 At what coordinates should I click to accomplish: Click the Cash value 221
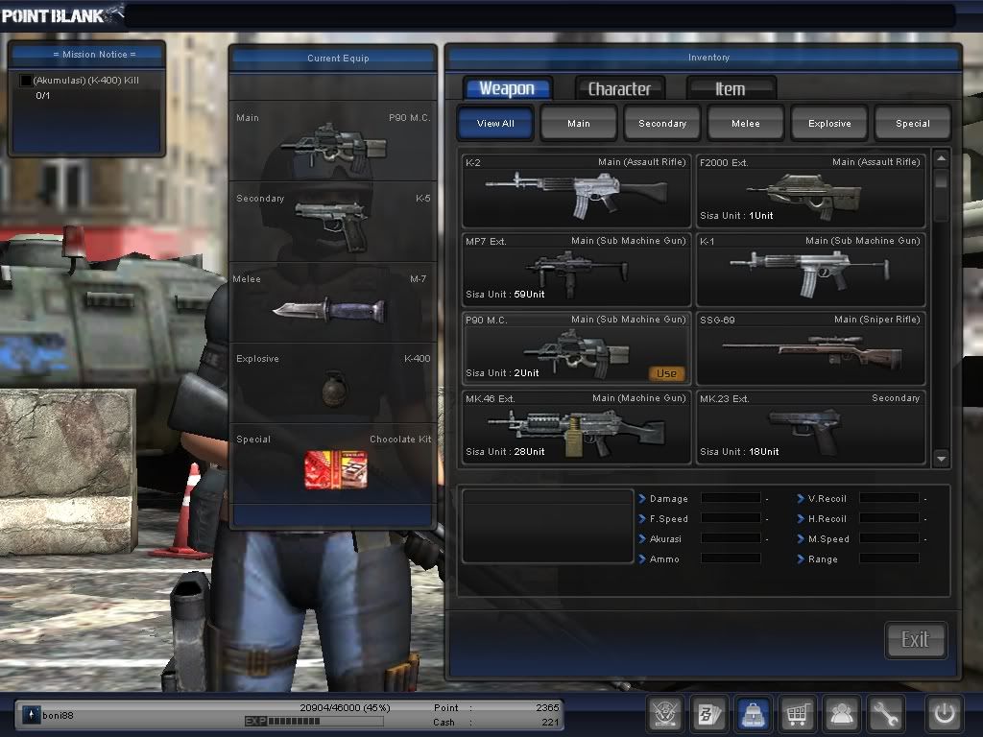click(x=550, y=722)
